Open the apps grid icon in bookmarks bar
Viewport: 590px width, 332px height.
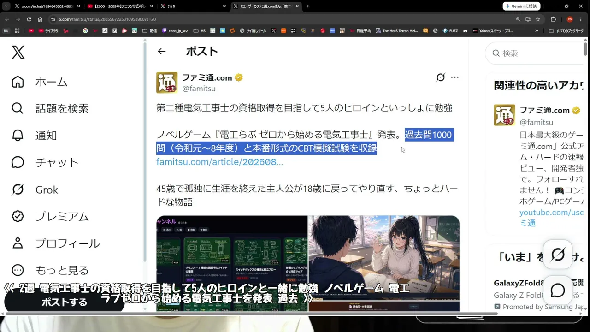[x=17, y=31]
